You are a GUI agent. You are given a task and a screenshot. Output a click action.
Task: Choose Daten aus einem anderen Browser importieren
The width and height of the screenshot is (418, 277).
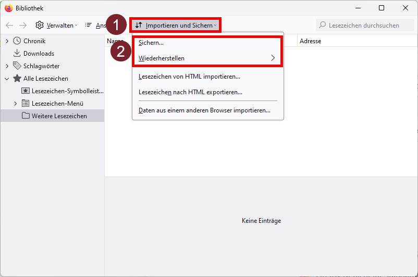point(204,110)
